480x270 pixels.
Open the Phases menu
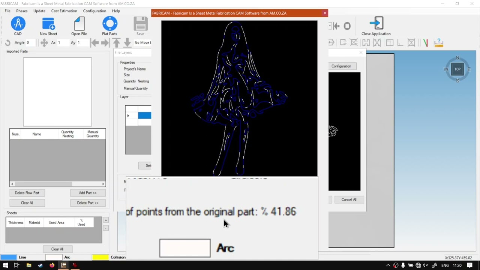[22, 11]
